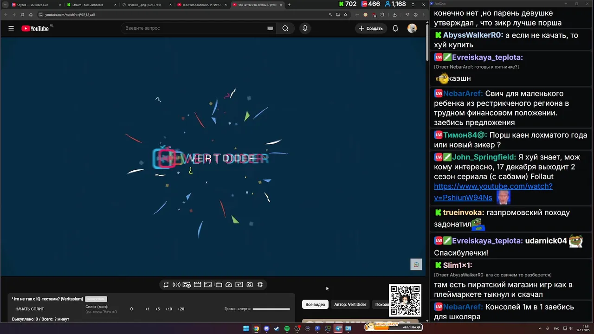Click the Создать create button
594x334 pixels.
371,28
